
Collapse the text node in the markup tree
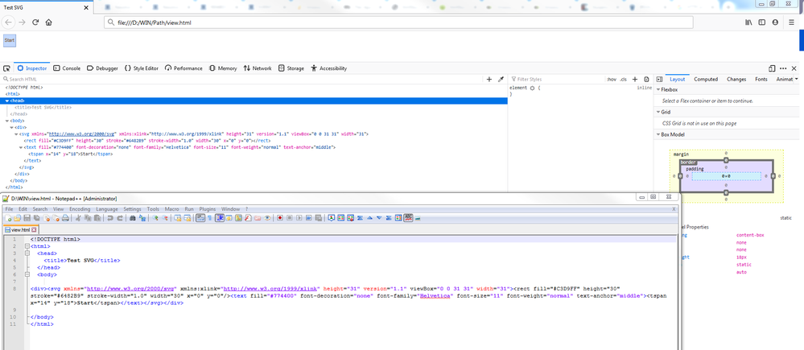click(x=21, y=147)
